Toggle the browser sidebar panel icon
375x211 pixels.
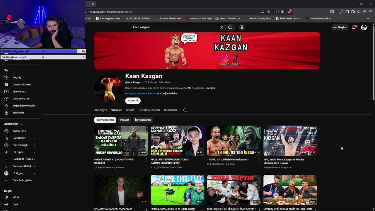click(x=347, y=12)
